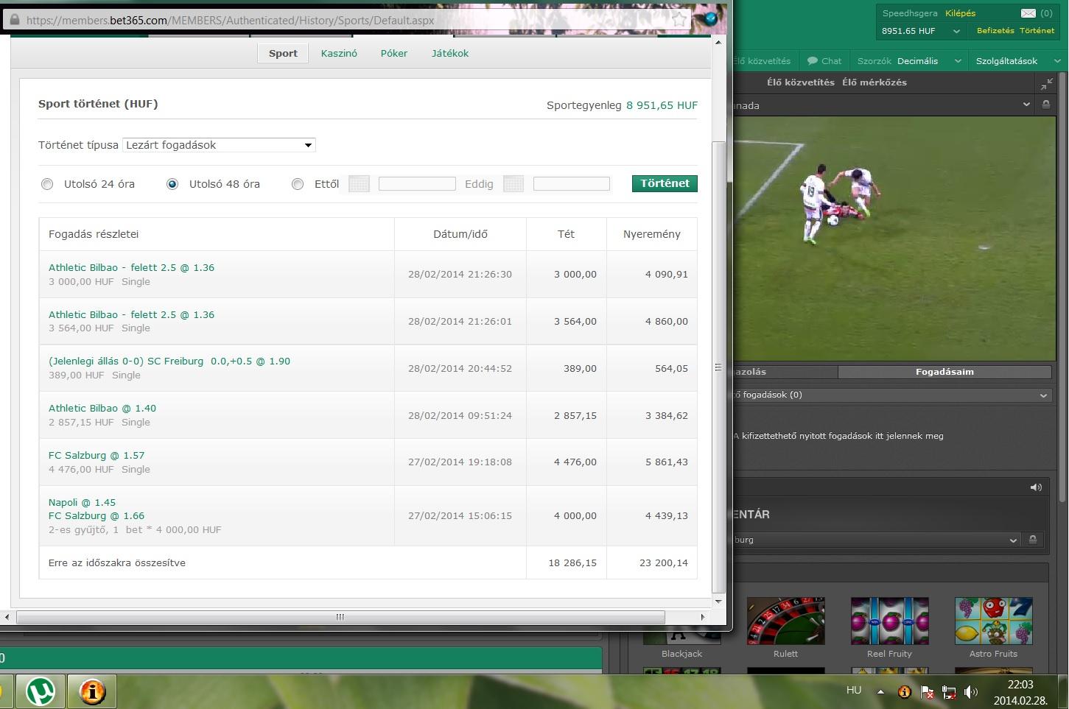1069x709 pixels.
Task: Switch to the Sport history tab
Action: pyautogui.click(x=283, y=53)
